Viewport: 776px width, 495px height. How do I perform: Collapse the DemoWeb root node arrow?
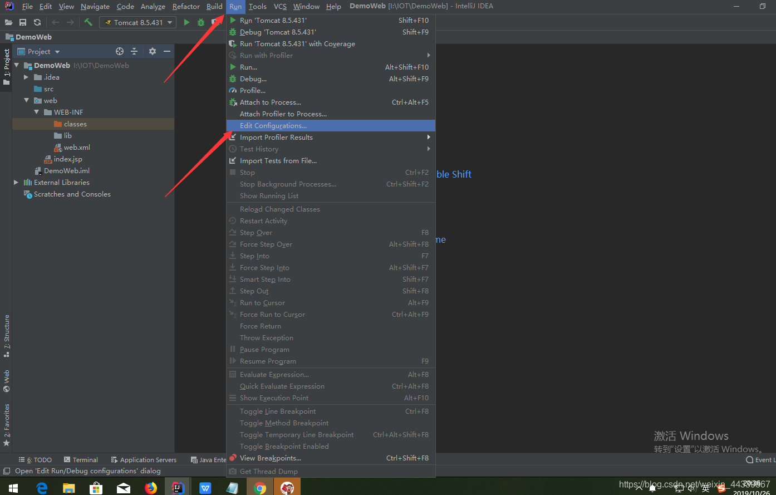tap(17, 65)
